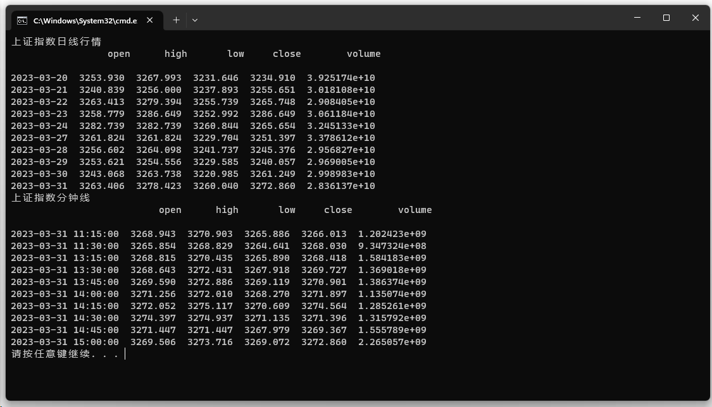
Task: Click the minimize window icon
Action: [637, 17]
